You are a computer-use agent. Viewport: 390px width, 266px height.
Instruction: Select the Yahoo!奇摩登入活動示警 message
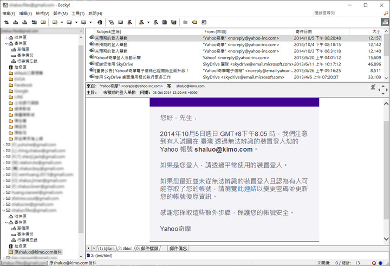coord(234,57)
